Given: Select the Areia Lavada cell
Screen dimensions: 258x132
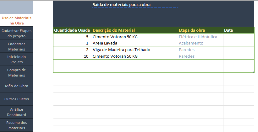Looking at the screenshot, I should [135, 43].
